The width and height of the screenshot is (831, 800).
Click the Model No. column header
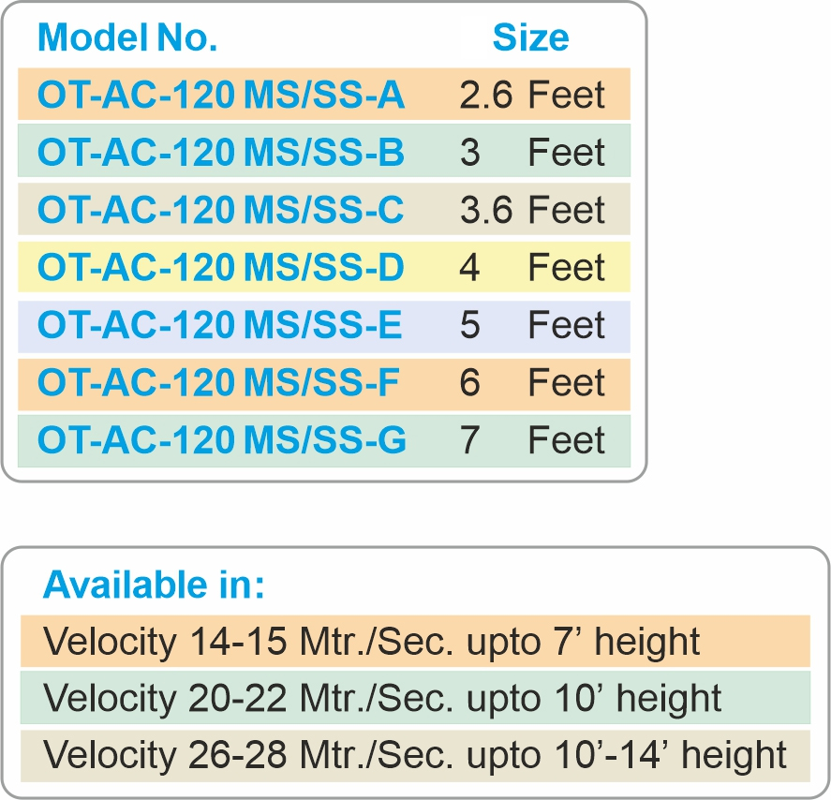[x=127, y=37]
